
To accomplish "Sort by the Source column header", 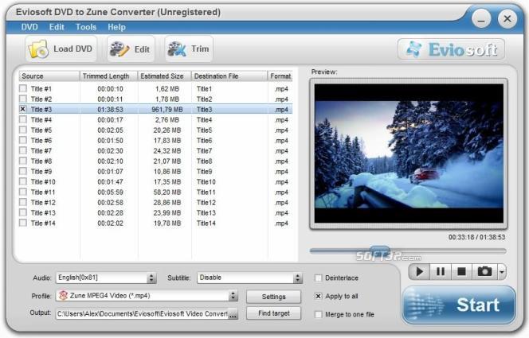I will click(49, 76).
